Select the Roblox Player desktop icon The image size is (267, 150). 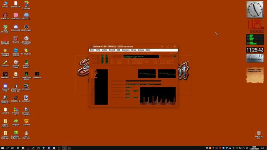point(16,64)
